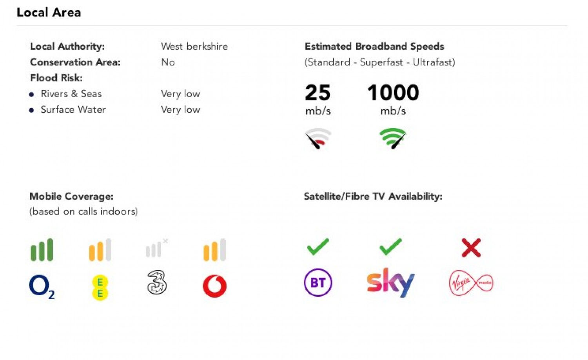
Task: Click the West berkshire authority text
Action: pyautogui.click(x=194, y=46)
